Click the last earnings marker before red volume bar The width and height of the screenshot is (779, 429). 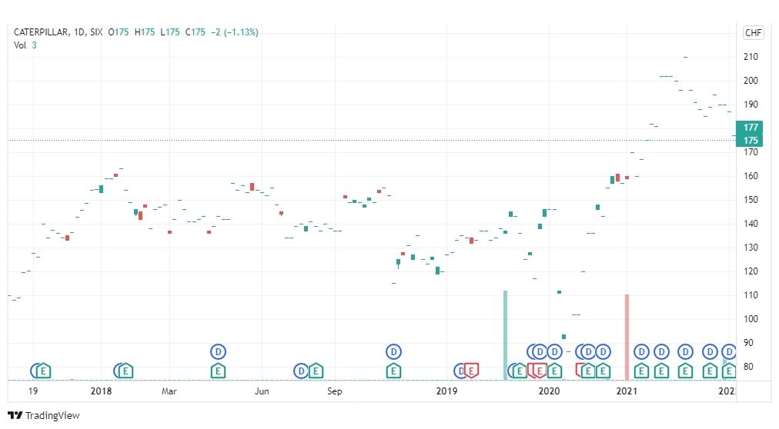[603, 371]
